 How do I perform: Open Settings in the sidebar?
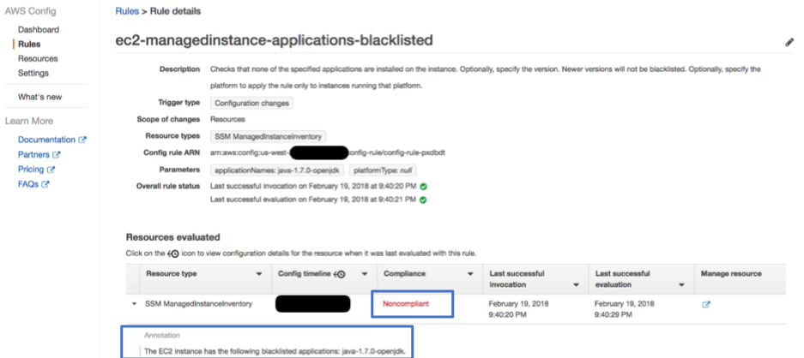(x=33, y=73)
